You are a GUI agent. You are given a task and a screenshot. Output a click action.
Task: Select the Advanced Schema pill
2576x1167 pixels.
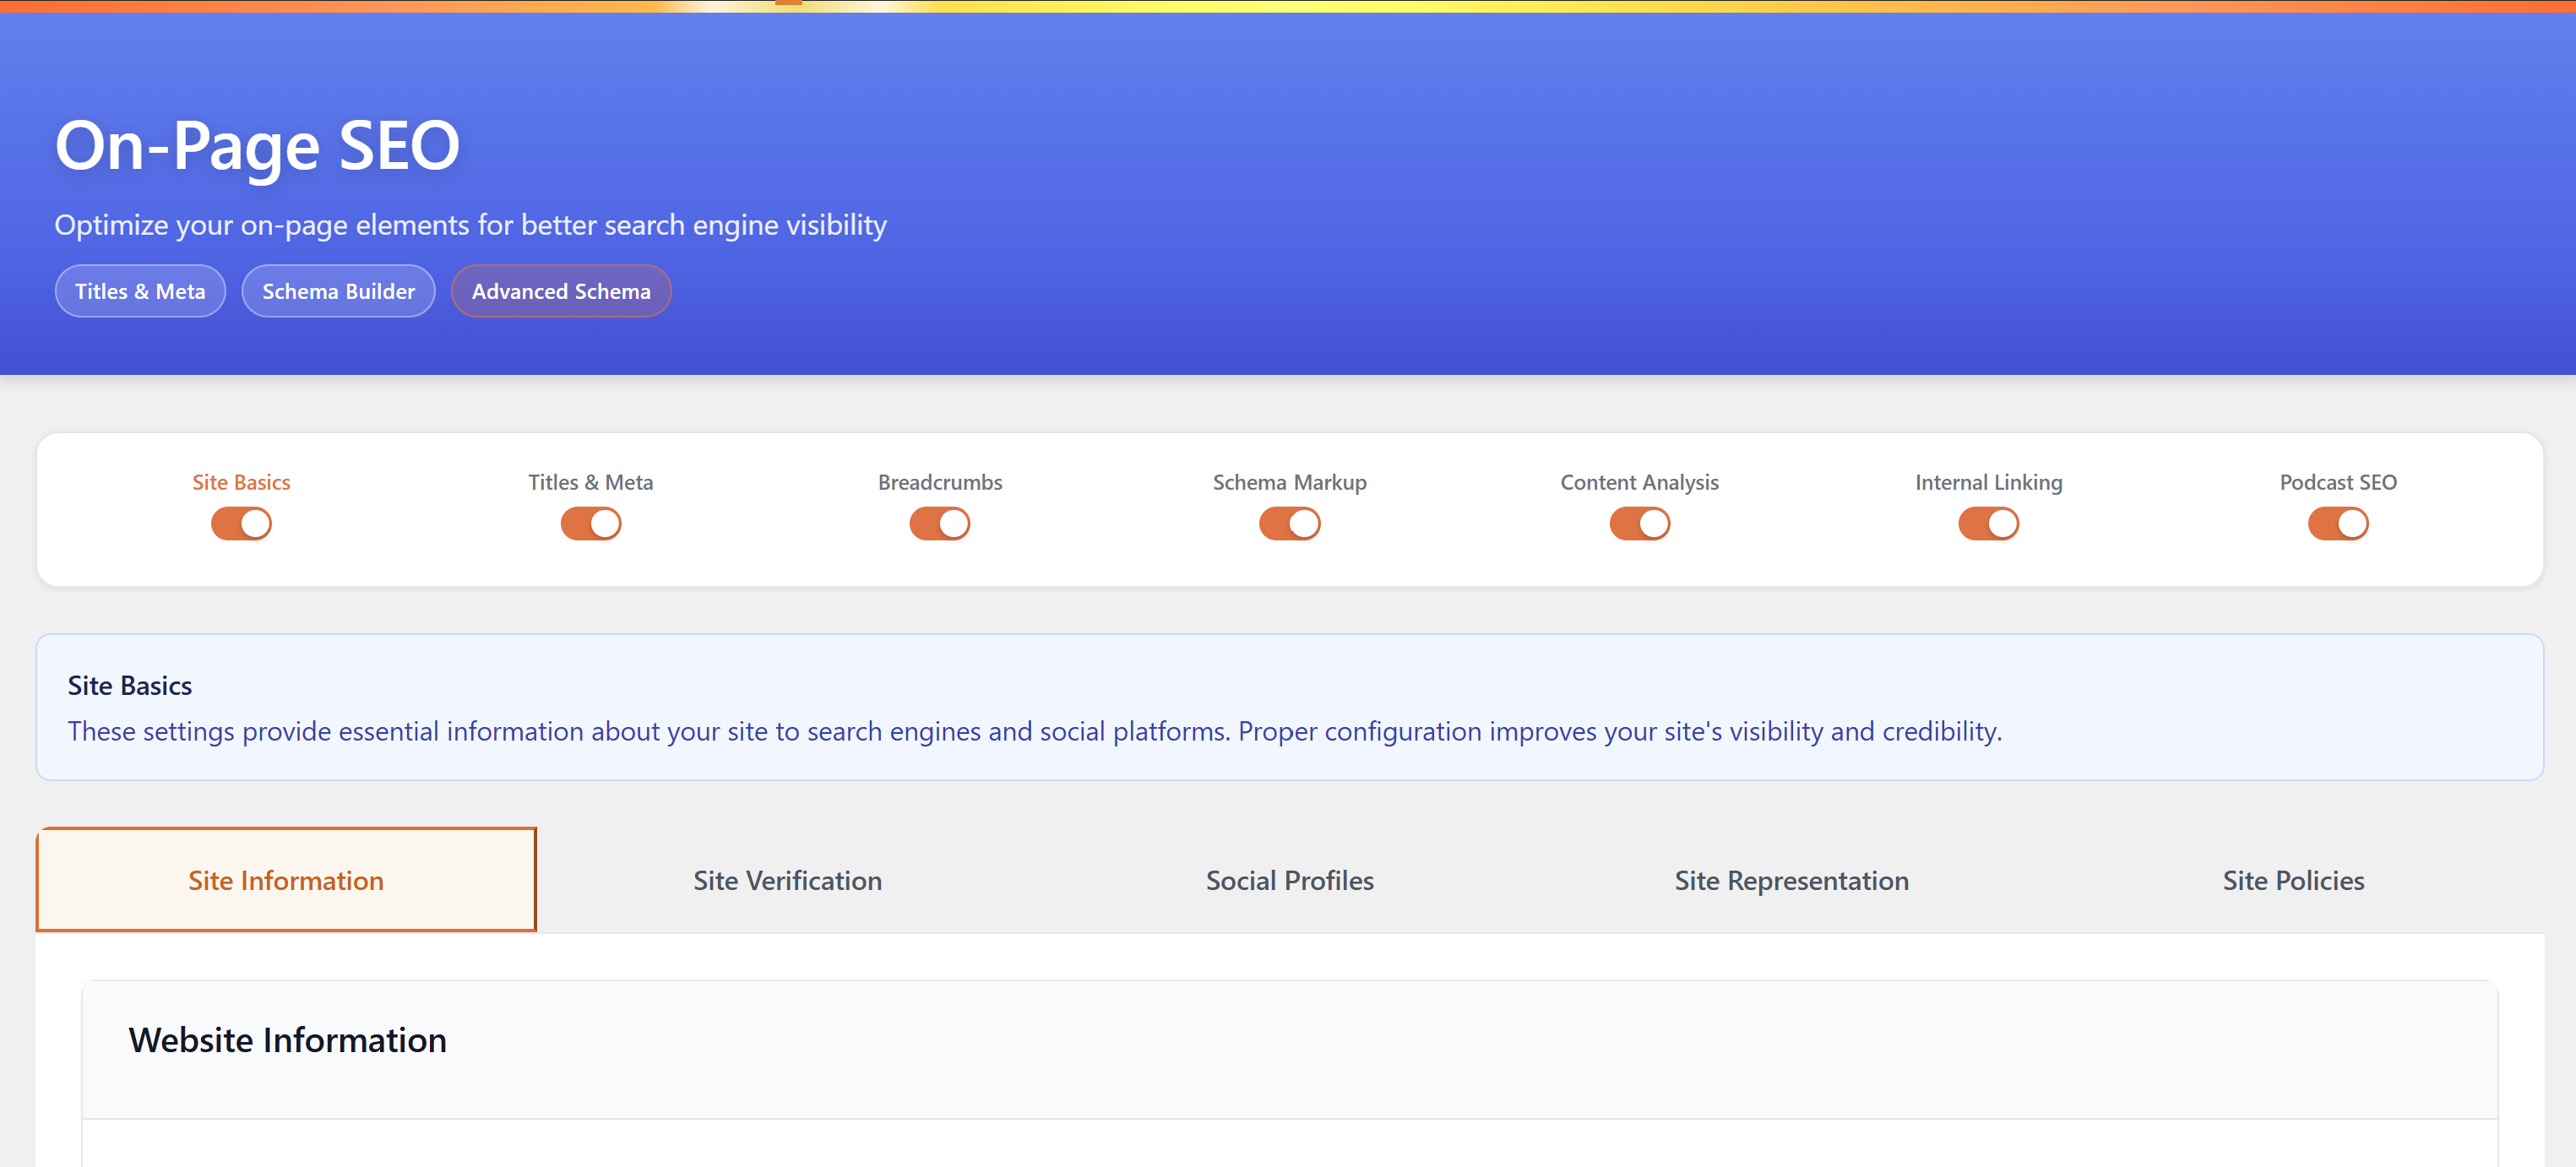click(561, 291)
